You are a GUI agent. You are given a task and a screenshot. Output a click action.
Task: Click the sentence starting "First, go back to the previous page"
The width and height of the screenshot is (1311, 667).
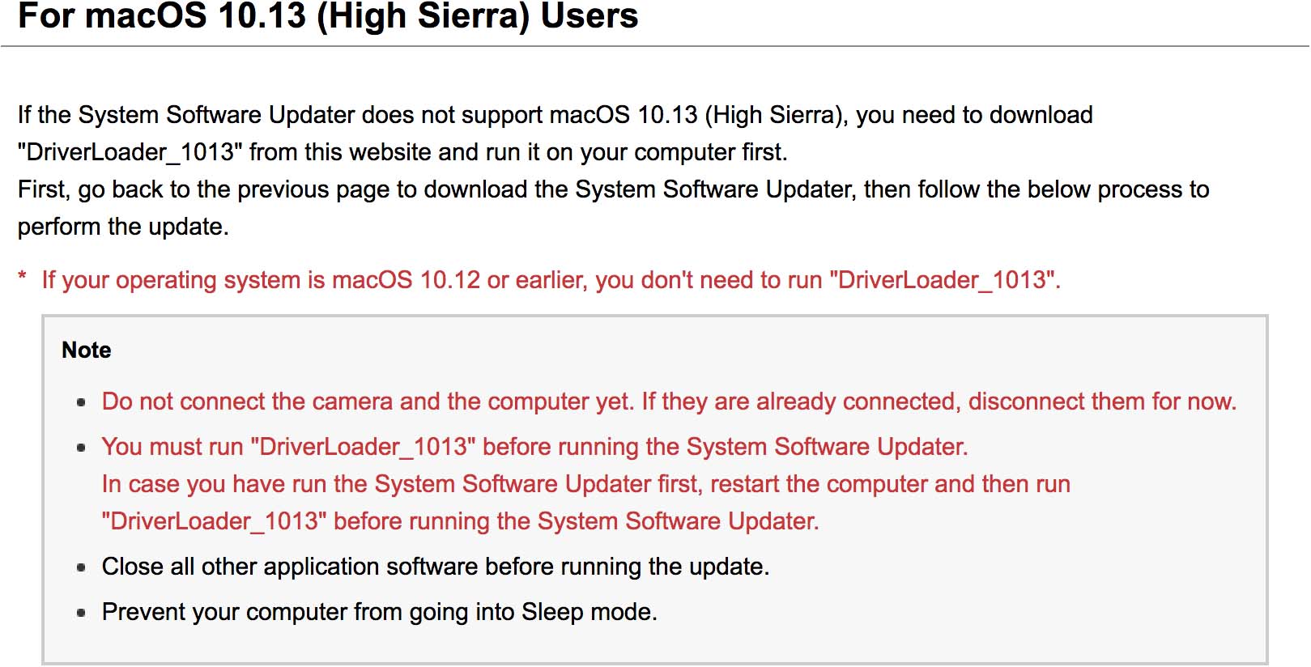(613, 189)
